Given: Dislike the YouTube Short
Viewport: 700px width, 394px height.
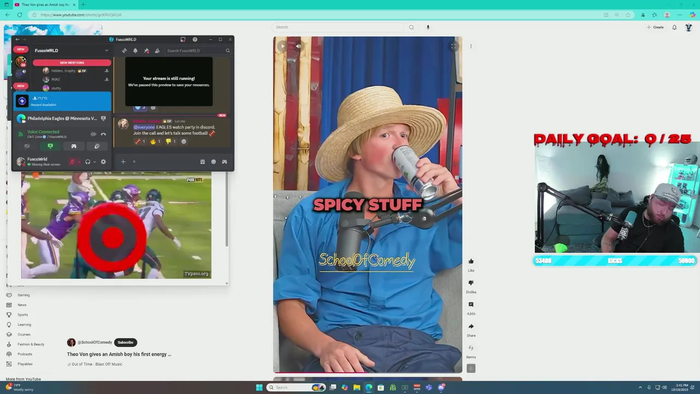Looking at the screenshot, I should point(471,283).
